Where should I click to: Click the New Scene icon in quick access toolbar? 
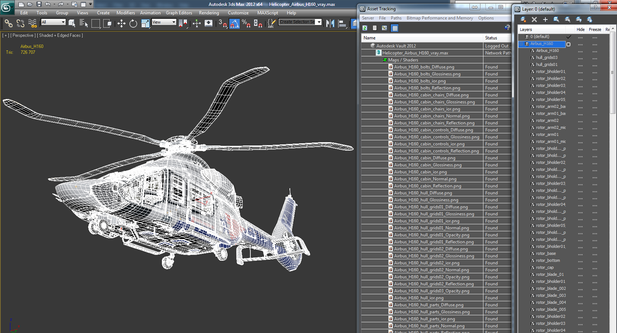(x=21, y=4)
